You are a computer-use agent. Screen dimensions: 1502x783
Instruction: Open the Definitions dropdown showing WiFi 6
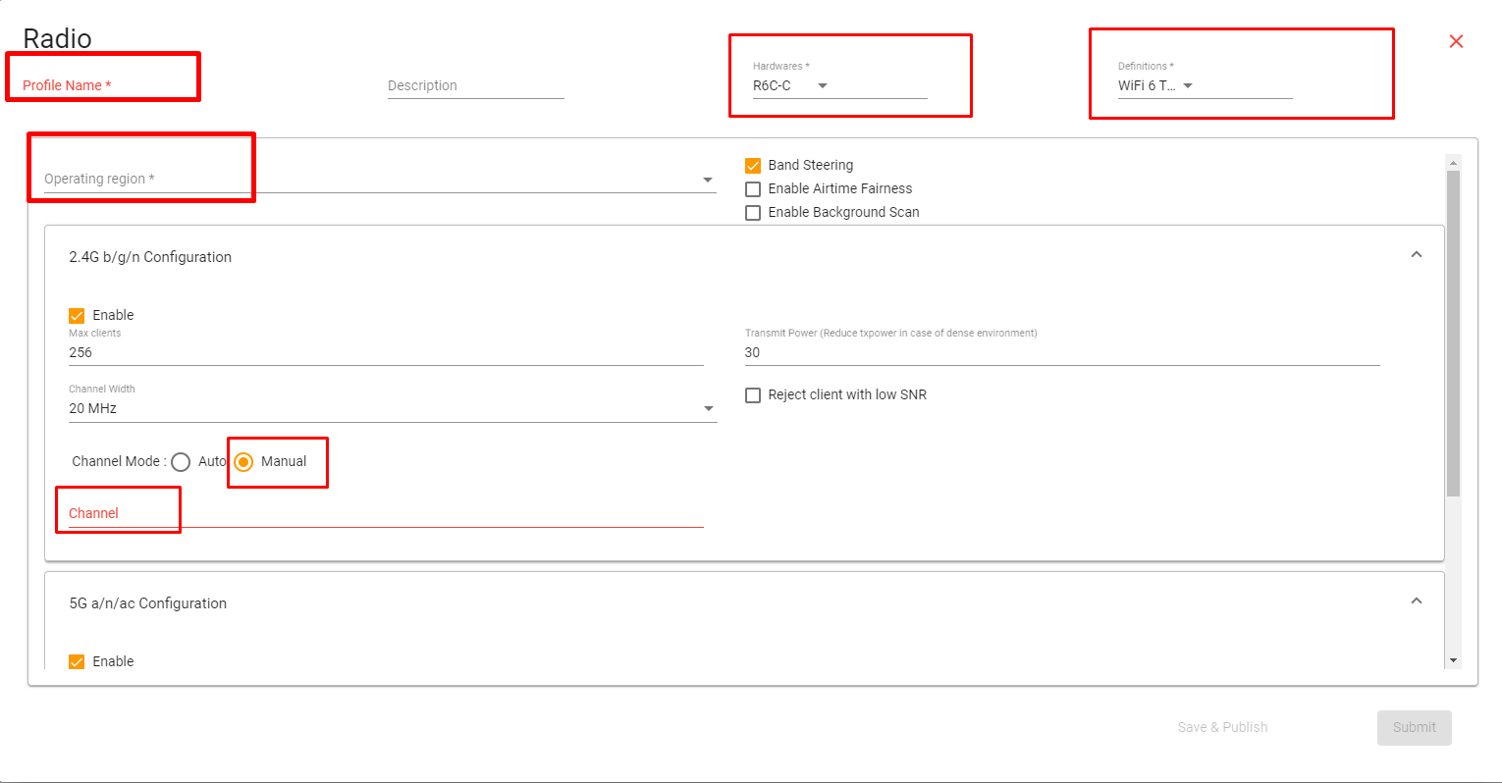[1205, 85]
